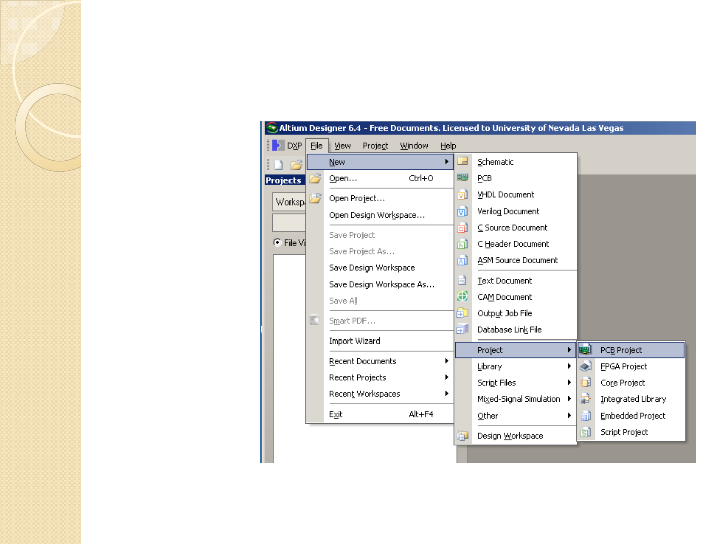Click the DXP system menu icon
Image resolution: width=725 pixels, height=544 pixels.
coord(278,145)
